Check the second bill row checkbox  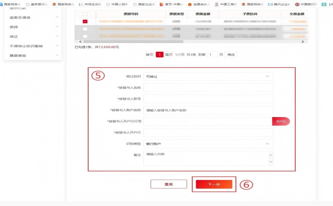tap(85, 29)
